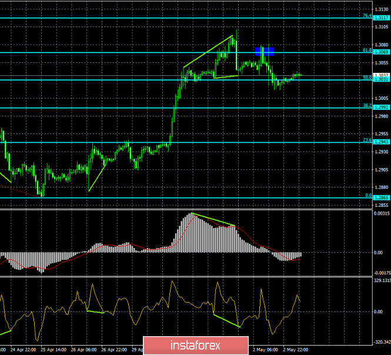Image resolution: width=391 pixels, height=355 pixels.
Task: Click the 38.2 Fibonacci level label
Action: pyautogui.click(x=366, y=105)
